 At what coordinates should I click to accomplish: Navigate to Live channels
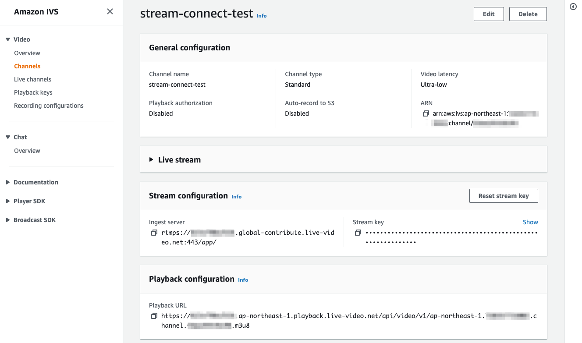point(33,79)
